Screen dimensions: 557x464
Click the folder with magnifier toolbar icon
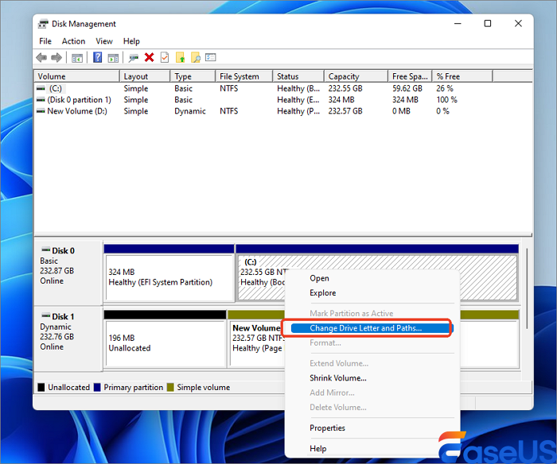[x=195, y=58]
